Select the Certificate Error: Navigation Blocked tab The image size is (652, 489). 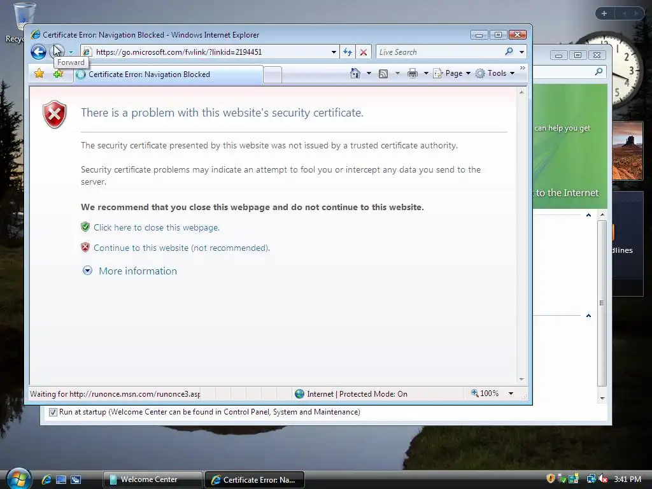(x=168, y=74)
